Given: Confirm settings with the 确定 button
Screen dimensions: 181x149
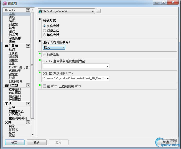Looking at the screenshot, I should 14,143.
